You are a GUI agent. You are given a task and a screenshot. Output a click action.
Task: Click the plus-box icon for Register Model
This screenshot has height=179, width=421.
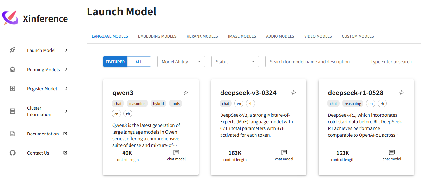click(x=12, y=89)
